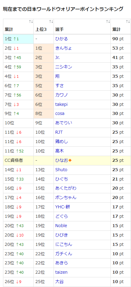
Task: Open player ニシキン link
Action: [64, 67]
